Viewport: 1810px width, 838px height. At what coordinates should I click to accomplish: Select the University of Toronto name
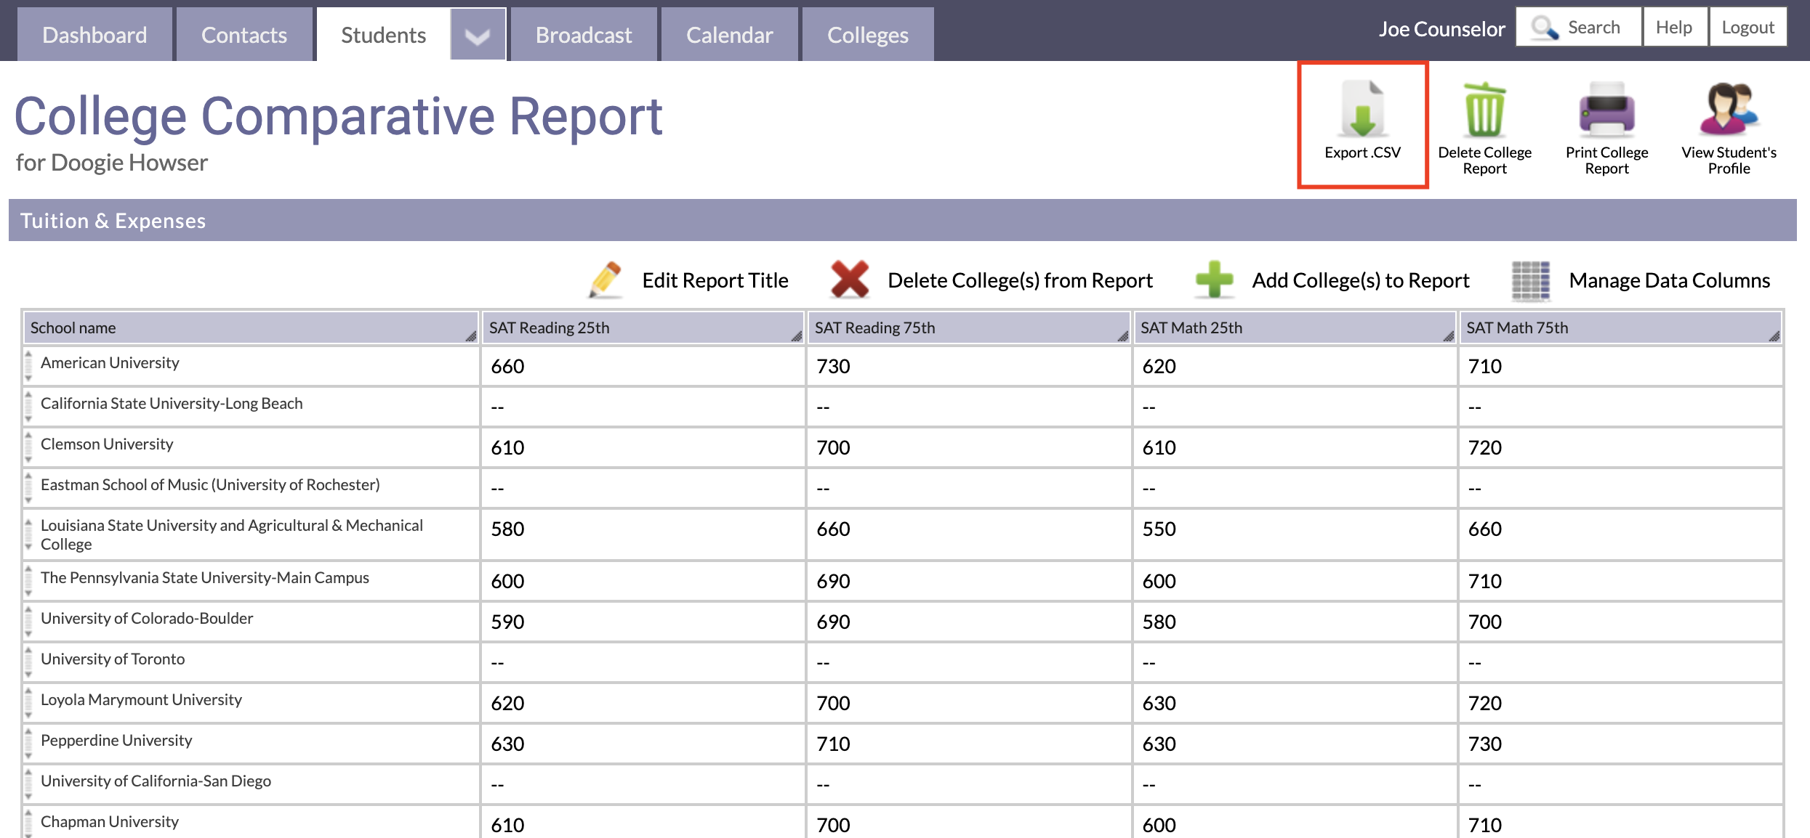[x=113, y=659]
